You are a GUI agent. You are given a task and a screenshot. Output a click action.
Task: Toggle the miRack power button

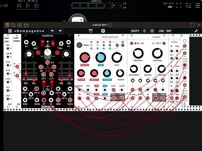coord(110,25)
